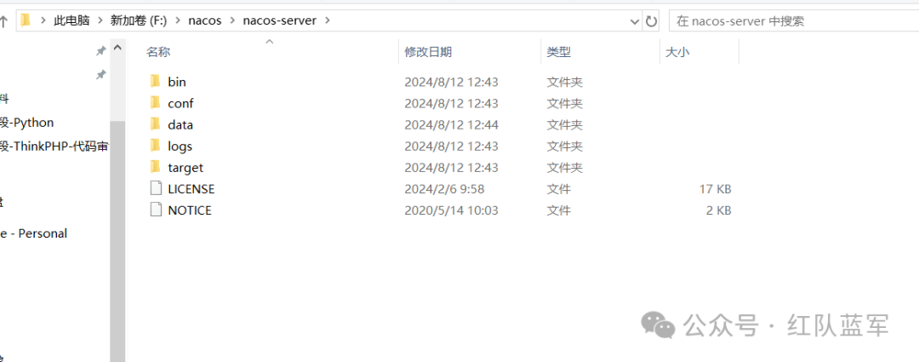
Task: Select the LICENSE file name
Action: tap(191, 189)
